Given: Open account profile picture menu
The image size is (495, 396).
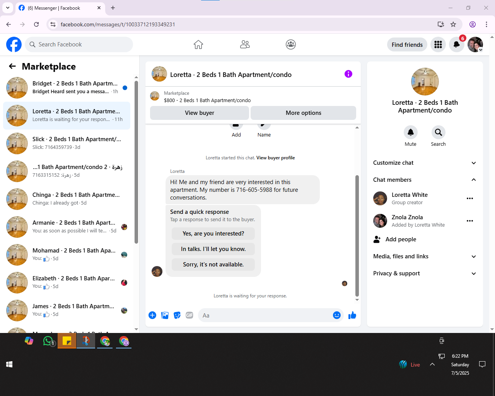Looking at the screenshot, I should click(x=475, y=44).
